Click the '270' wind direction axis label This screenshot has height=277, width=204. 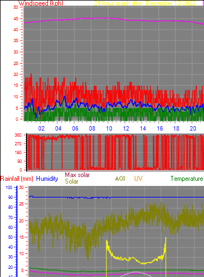point(18,144)
